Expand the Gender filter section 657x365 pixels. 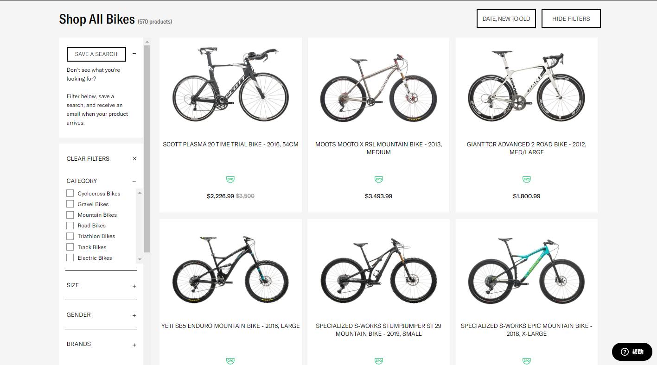click(134, 316)
